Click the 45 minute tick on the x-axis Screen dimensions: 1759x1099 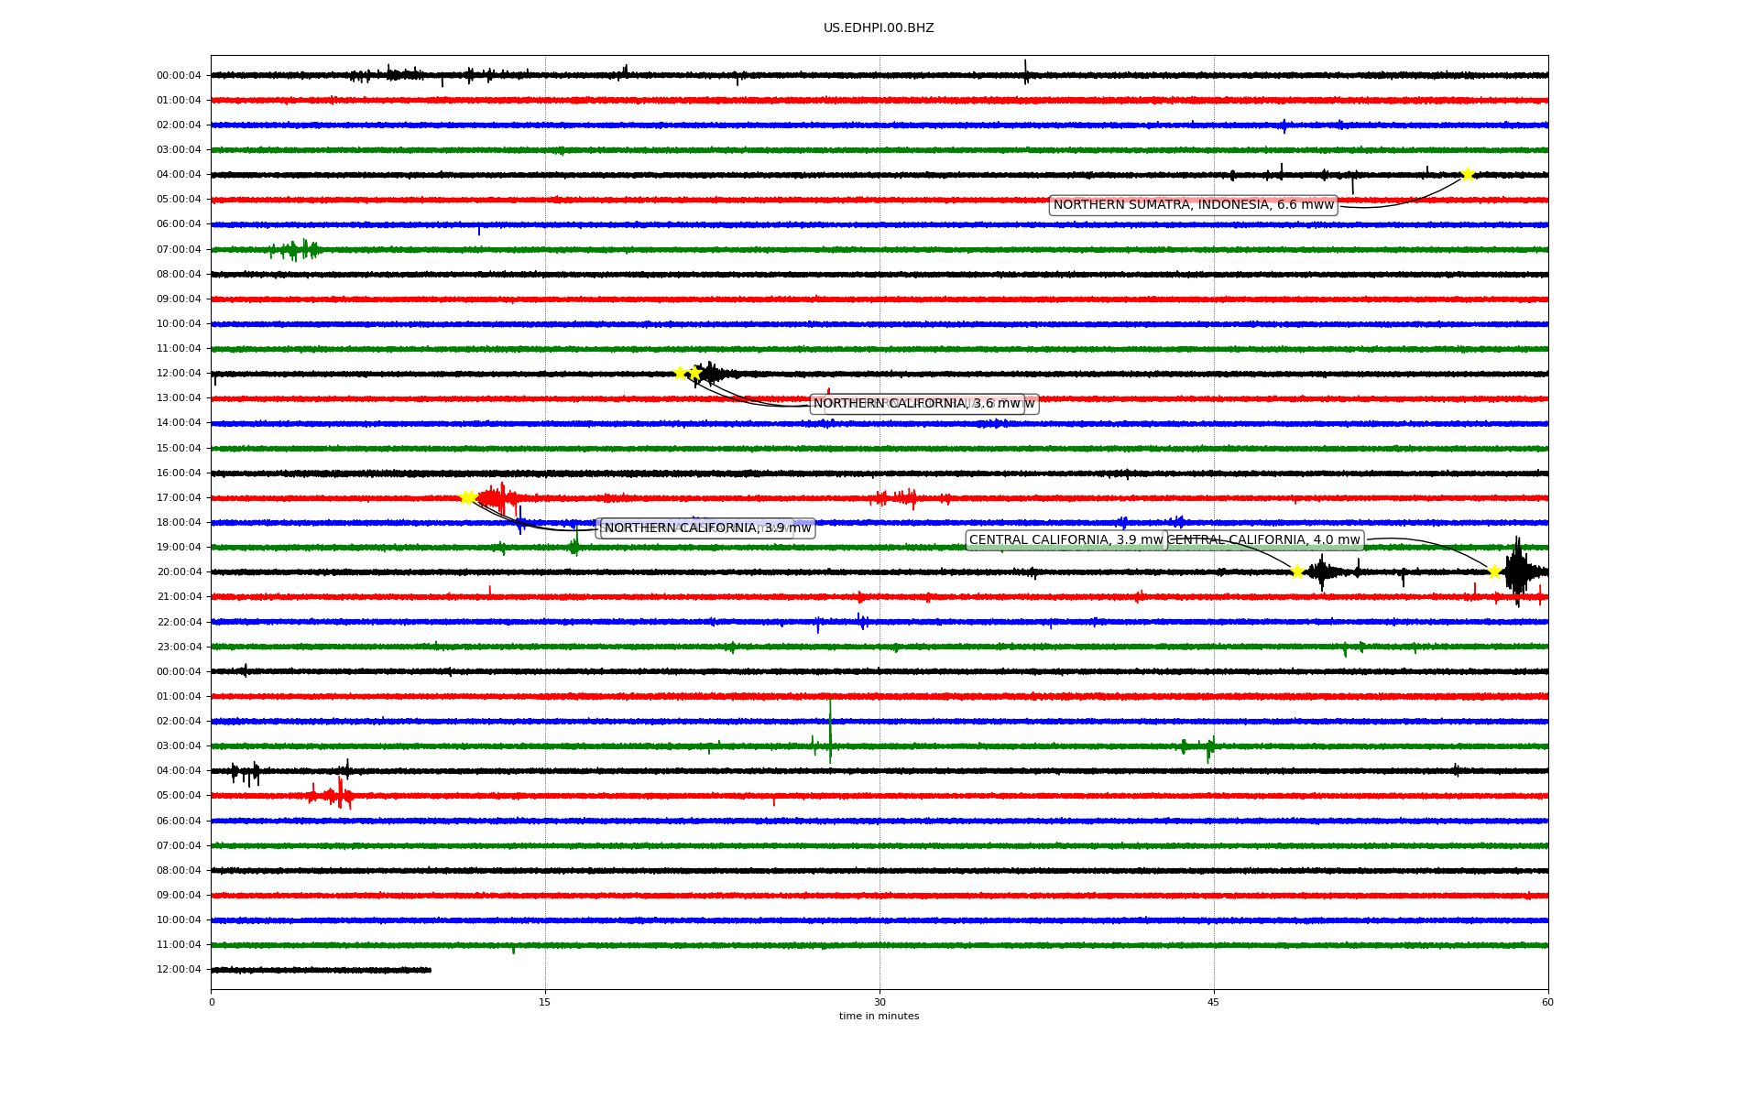tap(1214, 1002)
